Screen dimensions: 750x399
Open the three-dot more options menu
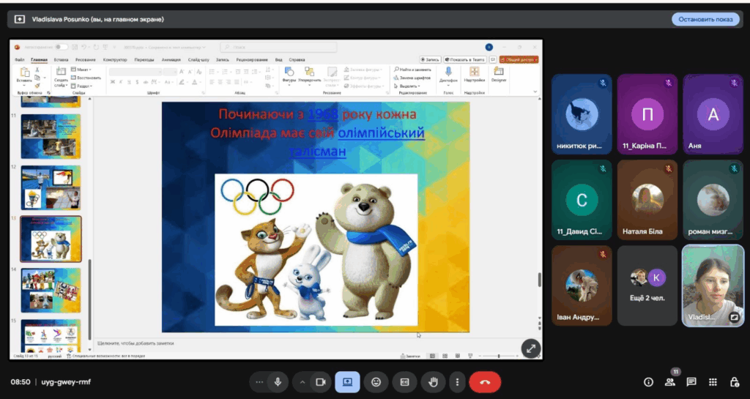coord(457,382)
